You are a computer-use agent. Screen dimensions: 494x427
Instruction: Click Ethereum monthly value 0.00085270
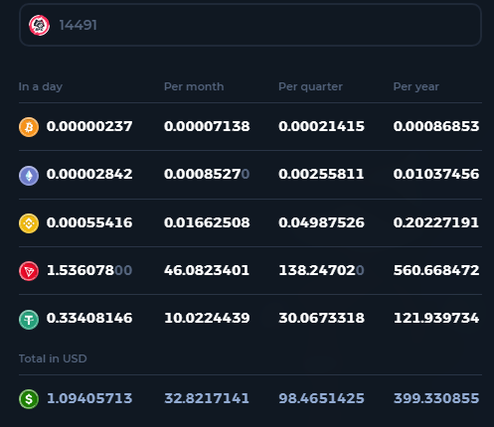(x=207, y=174)
